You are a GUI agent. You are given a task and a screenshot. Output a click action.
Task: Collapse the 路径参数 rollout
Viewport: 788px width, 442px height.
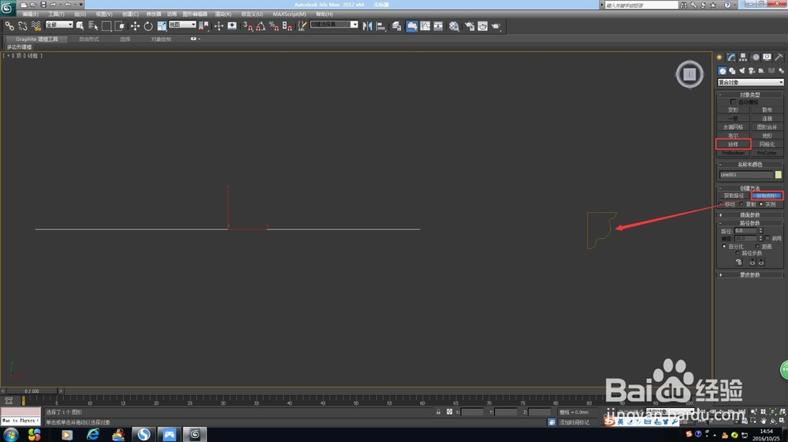750,223
